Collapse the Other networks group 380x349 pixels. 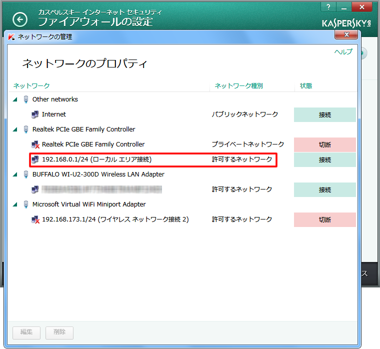(x=15, y=99)
